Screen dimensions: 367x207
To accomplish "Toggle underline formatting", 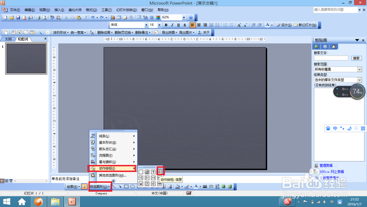I will click(178, 25).
